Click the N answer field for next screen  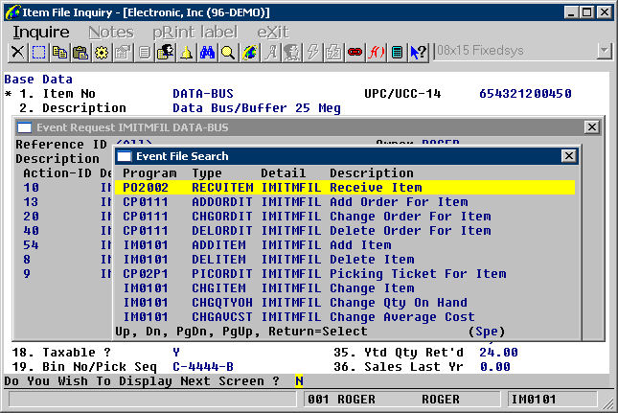pyautogui.click(x=299, y=381)
